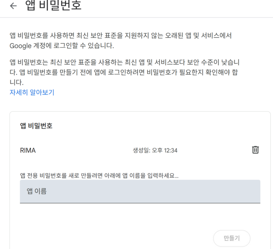Click the instruction text above the app name field
The image size is (273, 249).
[x=99, y=176]
